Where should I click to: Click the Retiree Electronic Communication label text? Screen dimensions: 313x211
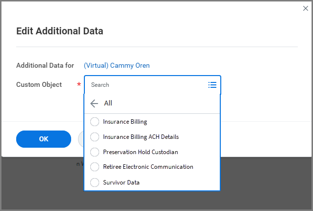(148, 167)
